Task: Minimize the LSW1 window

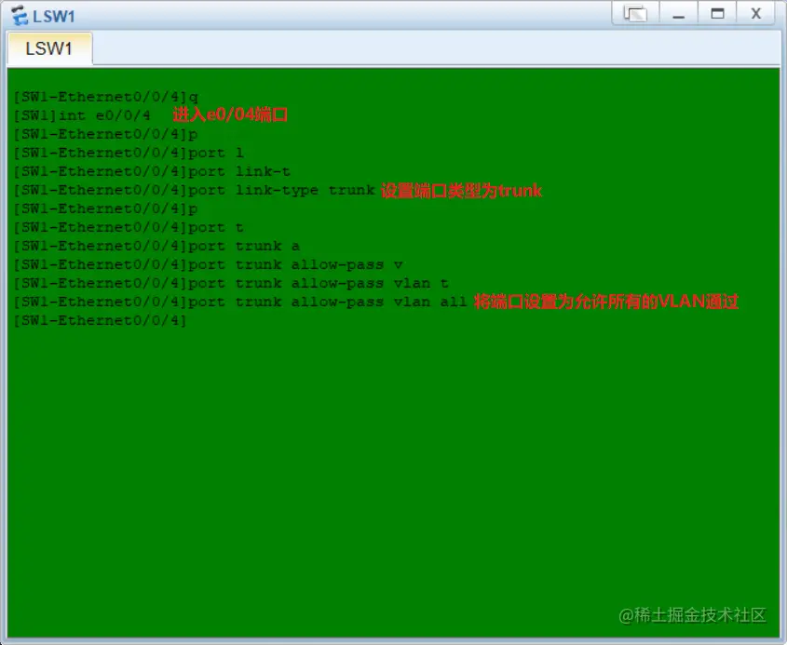Action: coord(679,13)
